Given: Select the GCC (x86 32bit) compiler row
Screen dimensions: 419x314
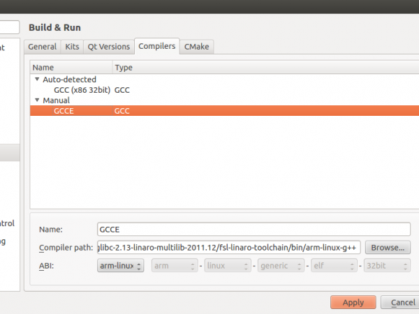Looking at the screenshot, I should pos(82,90).
